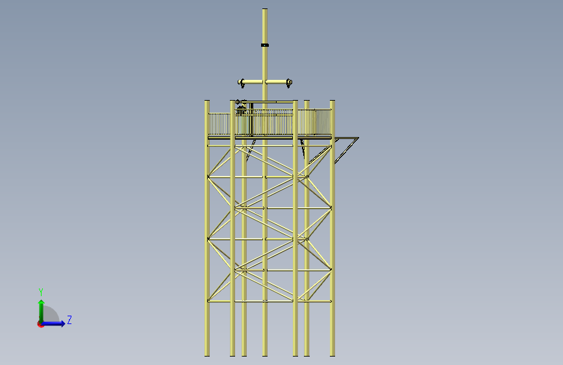Image resolution: width=563 pixels, height=365 pixels.
Task: Select the right fixture on the mast crossarm
Action: pyautogui.click(x=289, y=83)
